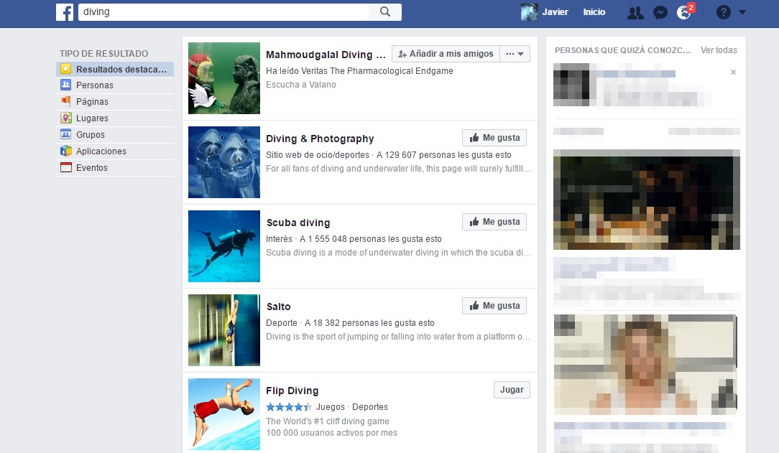This screenshot has width=779, height=453.
Task: Select the Resultados destacados filter
Action: pos(115,69)
